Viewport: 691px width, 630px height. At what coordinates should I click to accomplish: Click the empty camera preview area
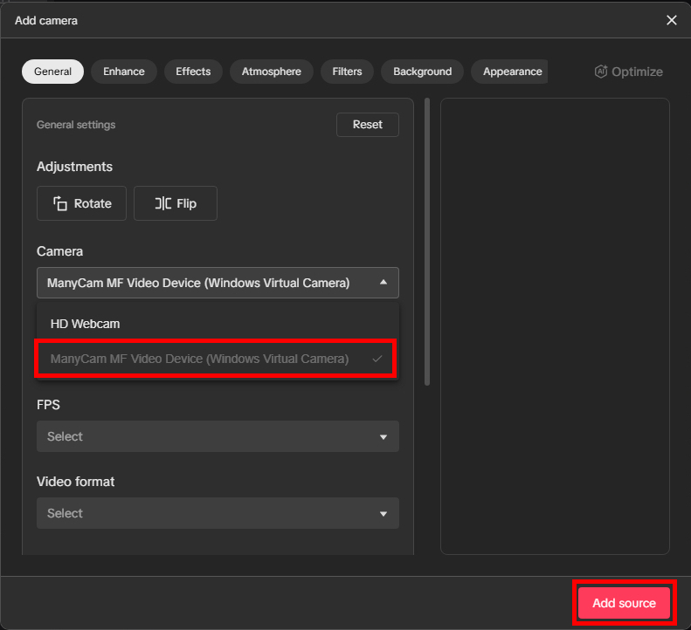(555, 325)
